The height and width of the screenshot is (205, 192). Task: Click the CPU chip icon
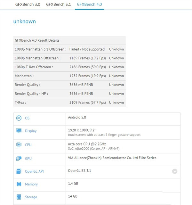coord(19,145)
